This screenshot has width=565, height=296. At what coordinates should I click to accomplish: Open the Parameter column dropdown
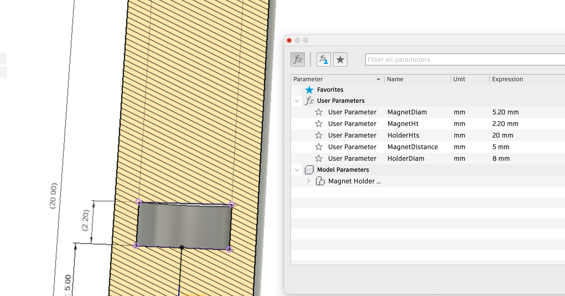(378, 79)
